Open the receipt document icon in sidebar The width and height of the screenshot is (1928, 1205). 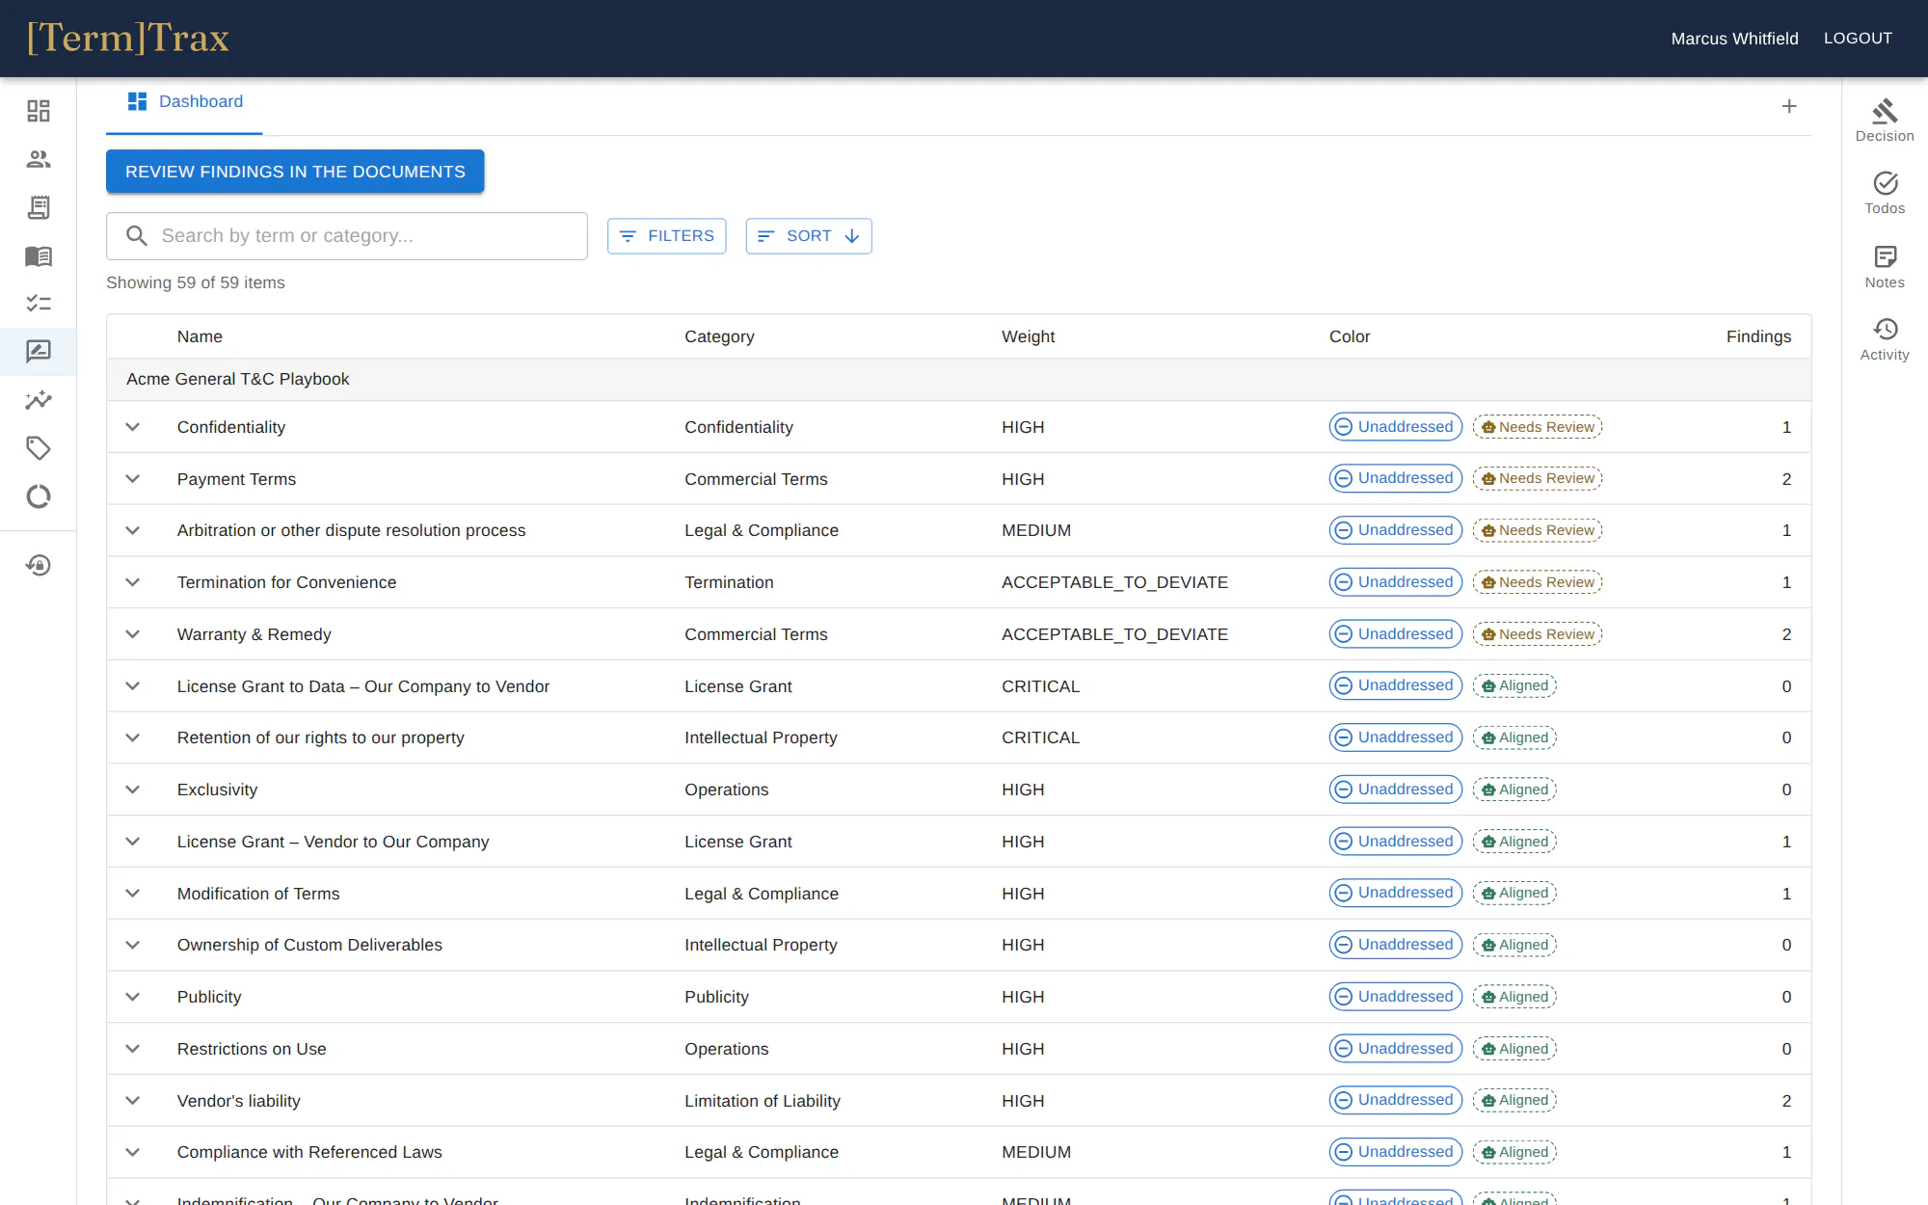(39, 207)
